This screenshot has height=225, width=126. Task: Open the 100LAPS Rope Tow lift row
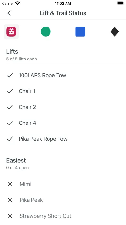pyautogui.click(x=63, y=75)
